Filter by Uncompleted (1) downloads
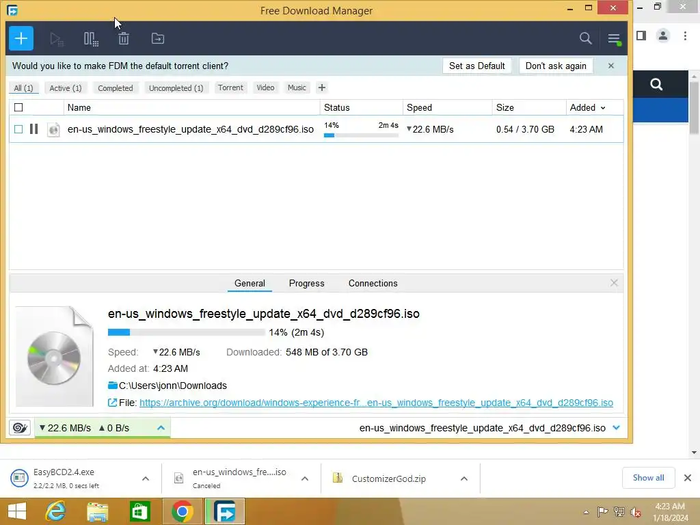 click(176, 88)
